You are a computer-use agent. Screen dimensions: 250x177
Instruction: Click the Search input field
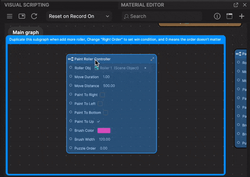[162, 16]
